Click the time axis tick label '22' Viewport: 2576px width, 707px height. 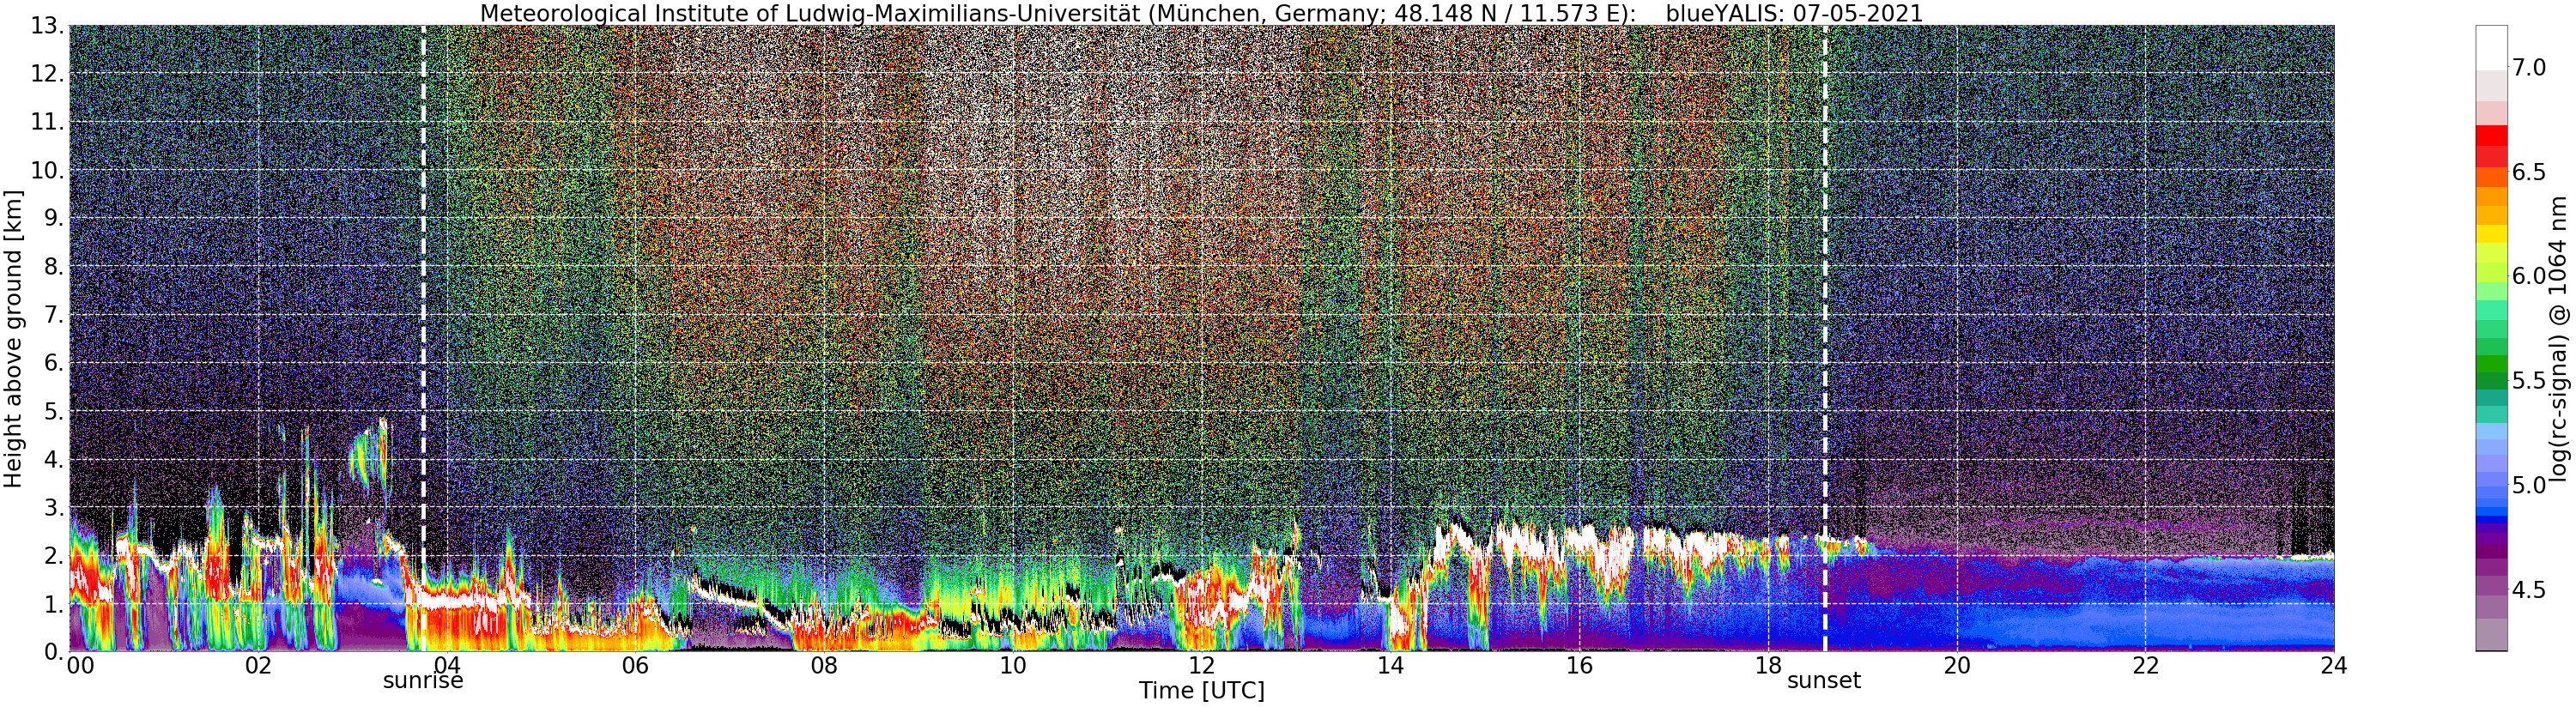pos(2145,666)
